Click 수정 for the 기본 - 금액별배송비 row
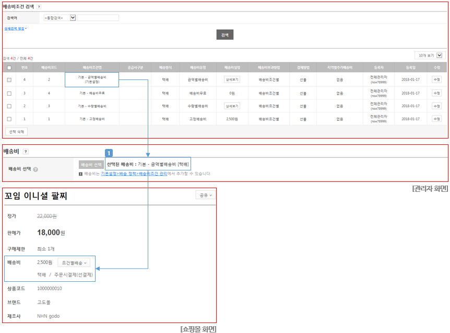Viewport: 450px width, 333px height. tap(437, 79)
